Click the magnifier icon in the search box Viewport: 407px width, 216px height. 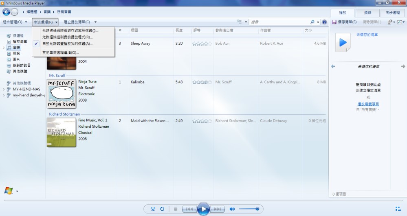312,22
